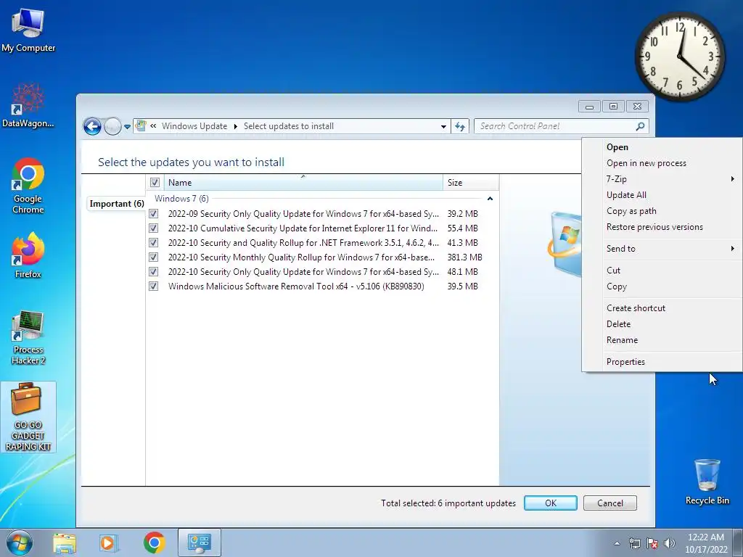Uncheck Cumulative Security Update for Internet Explorer 11

(154, 228)
